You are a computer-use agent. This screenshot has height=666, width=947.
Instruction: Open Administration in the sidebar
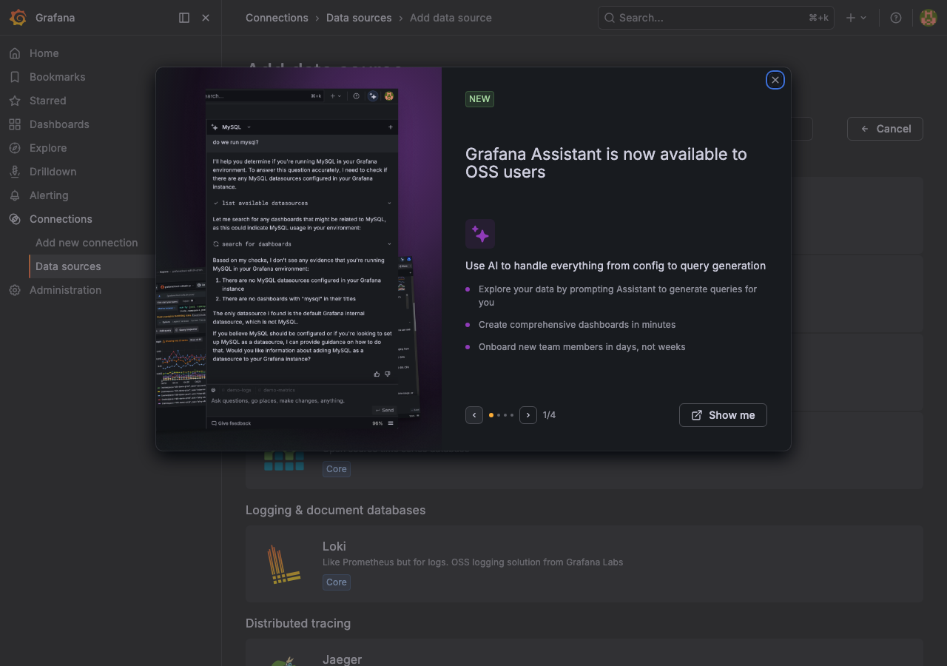pos(65,290)
